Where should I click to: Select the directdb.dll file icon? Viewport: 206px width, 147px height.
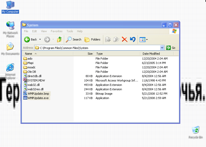click(x=25, y=76)
